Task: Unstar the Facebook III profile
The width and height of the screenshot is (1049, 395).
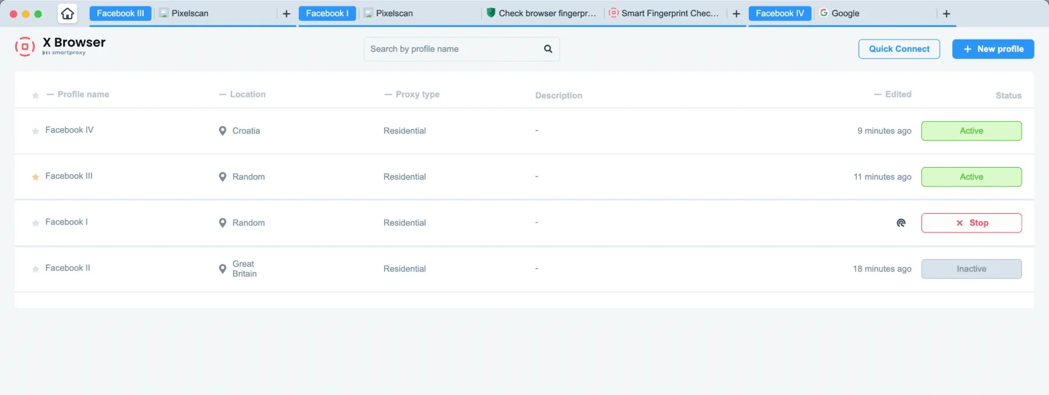Action: coord(36,177)
